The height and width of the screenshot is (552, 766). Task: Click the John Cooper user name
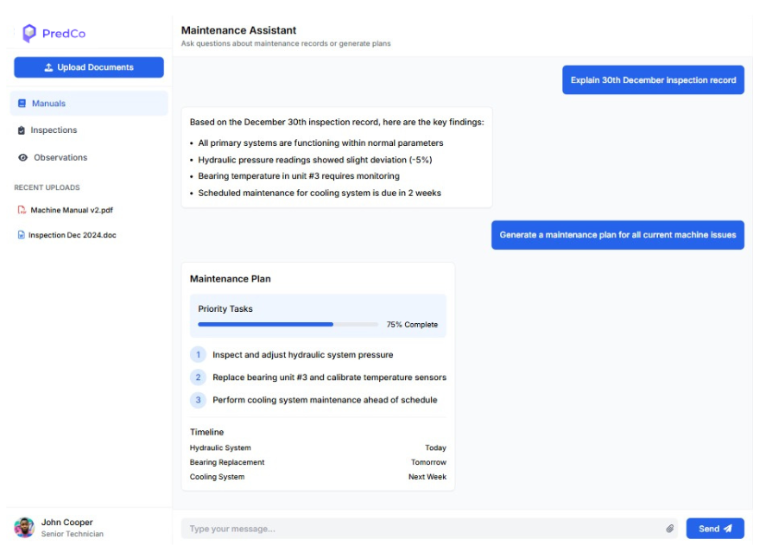[x=66, y=523]
